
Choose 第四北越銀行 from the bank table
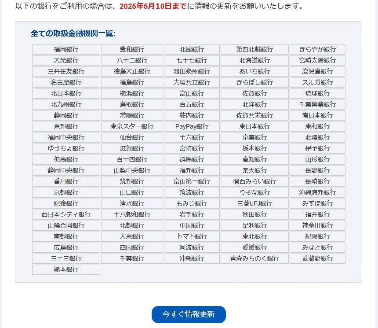pyautogui.click(x=254, y=49)
